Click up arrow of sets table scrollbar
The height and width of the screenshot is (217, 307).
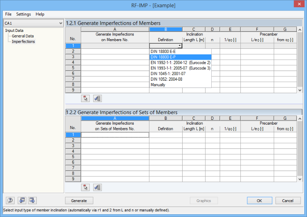click(x=300, y=119)
